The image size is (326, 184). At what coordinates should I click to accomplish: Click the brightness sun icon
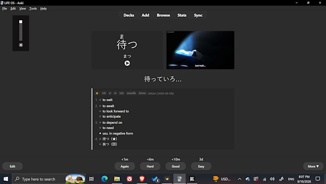click(21, 45)
